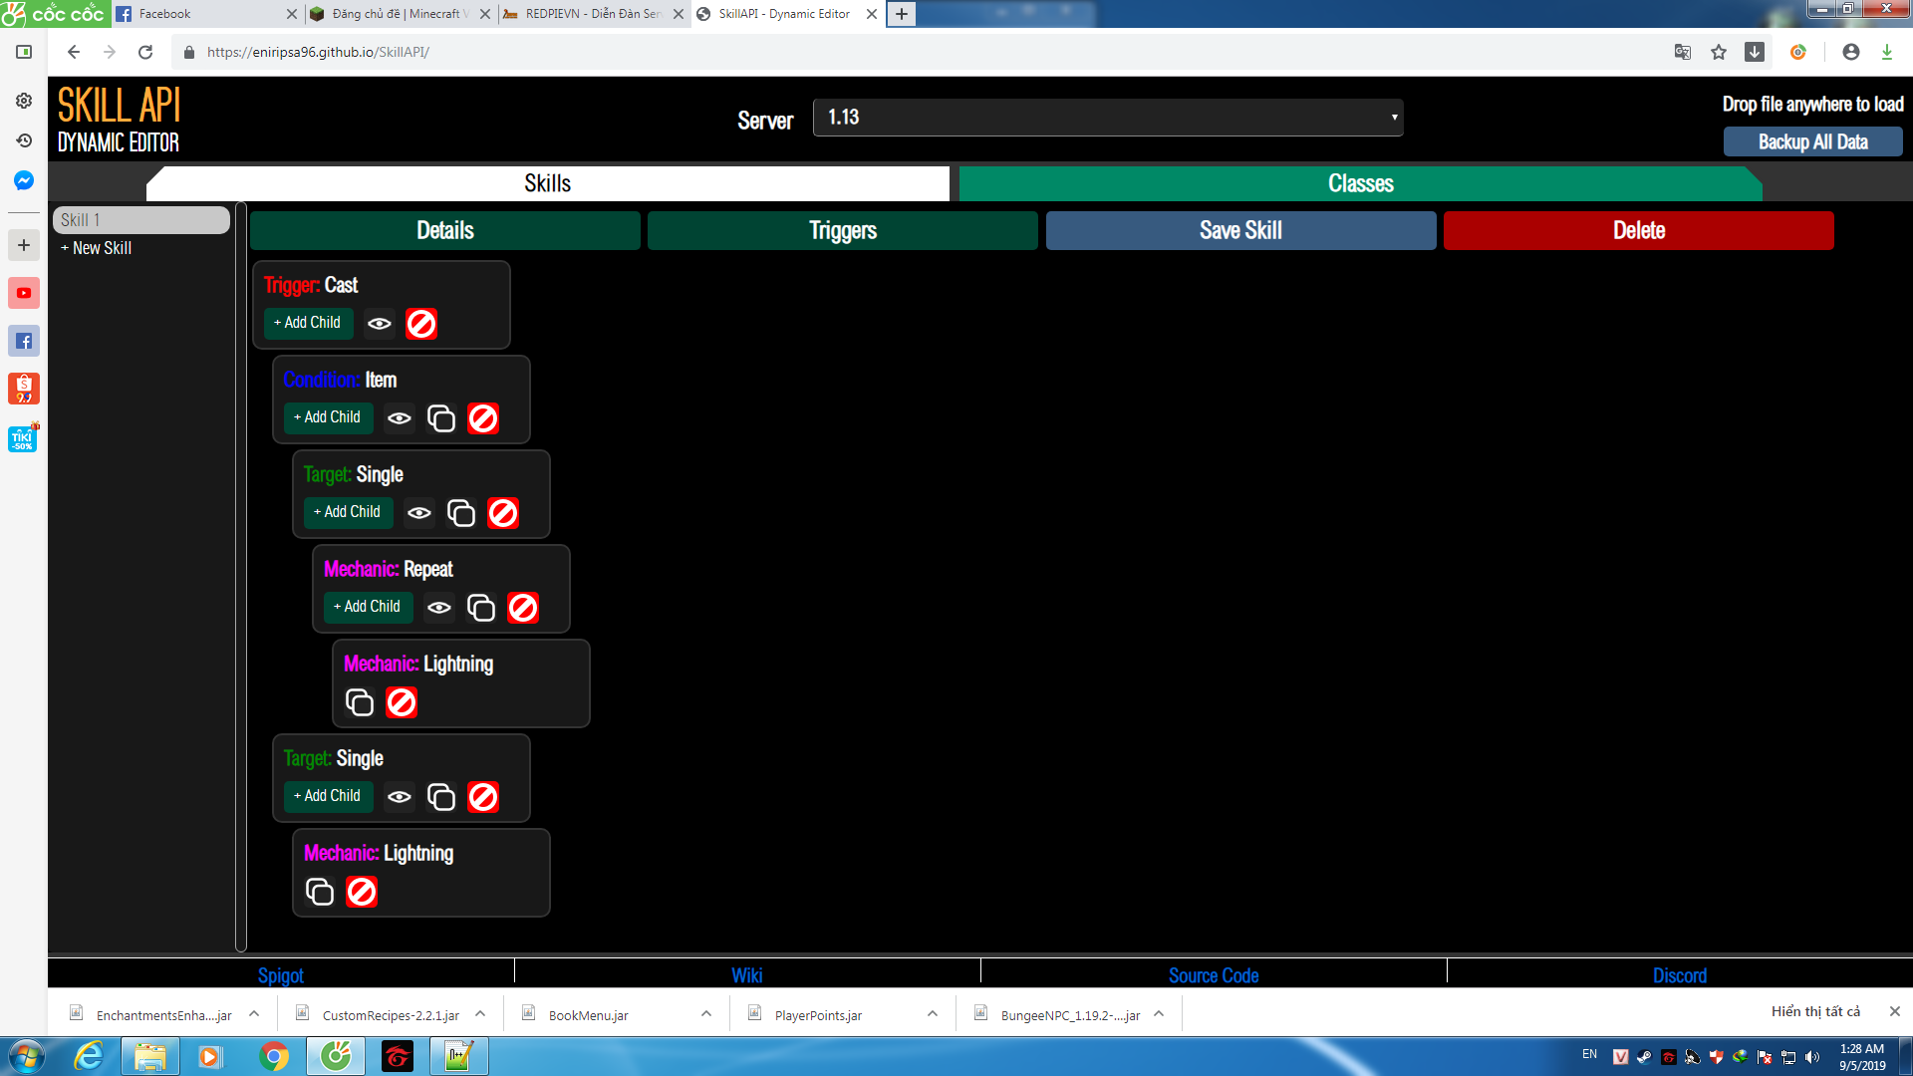Open the Triggers tab
This screenshot has height=1076, width=1913.
click(x=842, y=230)
